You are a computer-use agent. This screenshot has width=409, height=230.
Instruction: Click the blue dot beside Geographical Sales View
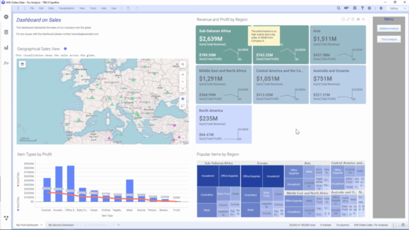click(x=65, y=49)
